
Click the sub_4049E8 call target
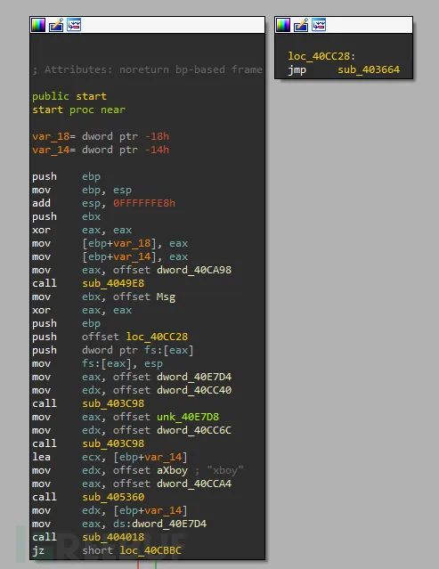(x=113, y=283)
